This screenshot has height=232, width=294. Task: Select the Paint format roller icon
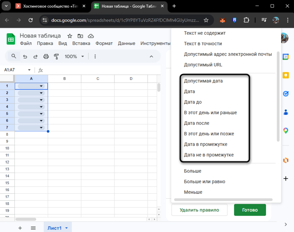(56, 56)
